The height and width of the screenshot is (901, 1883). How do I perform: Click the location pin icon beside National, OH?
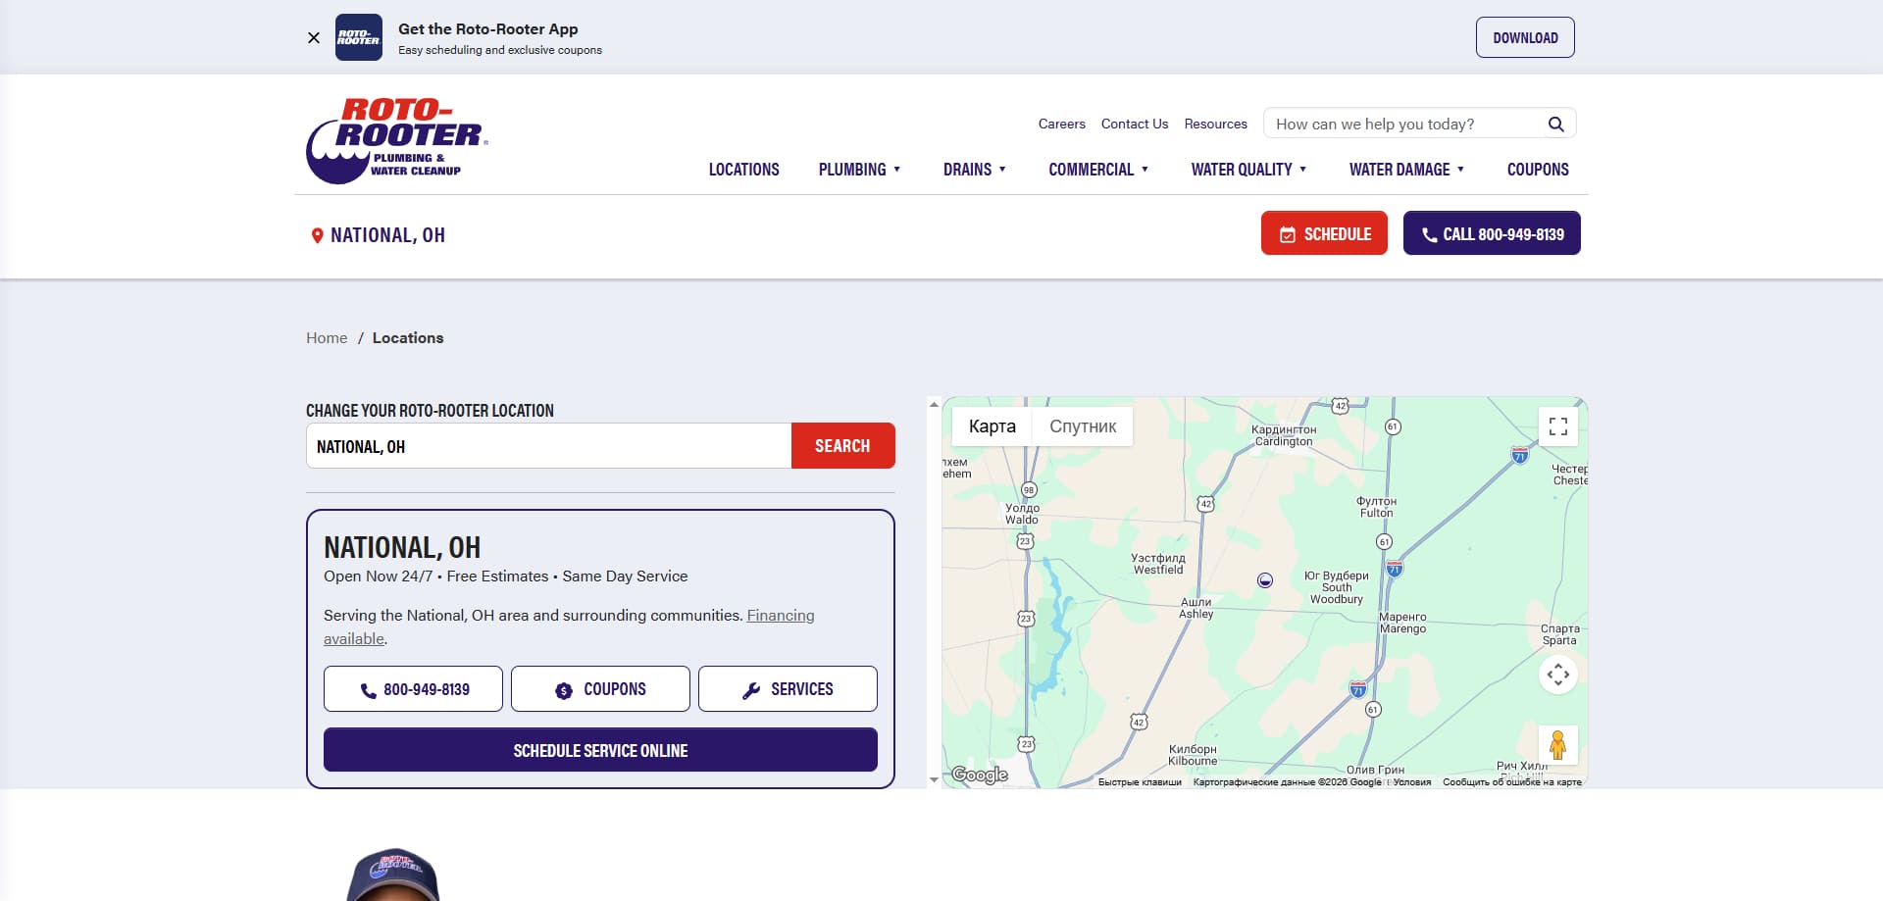pyautogui.click(x=317, y=235)
